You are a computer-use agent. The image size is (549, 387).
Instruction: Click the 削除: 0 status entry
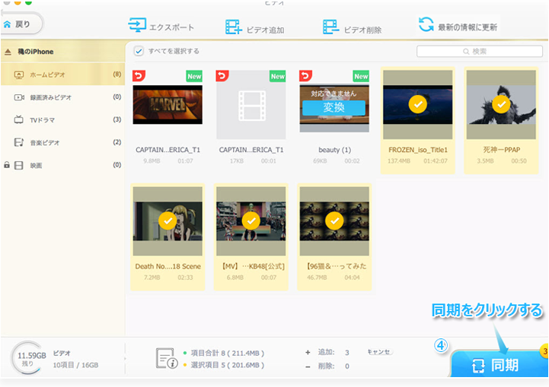[327, 366]
